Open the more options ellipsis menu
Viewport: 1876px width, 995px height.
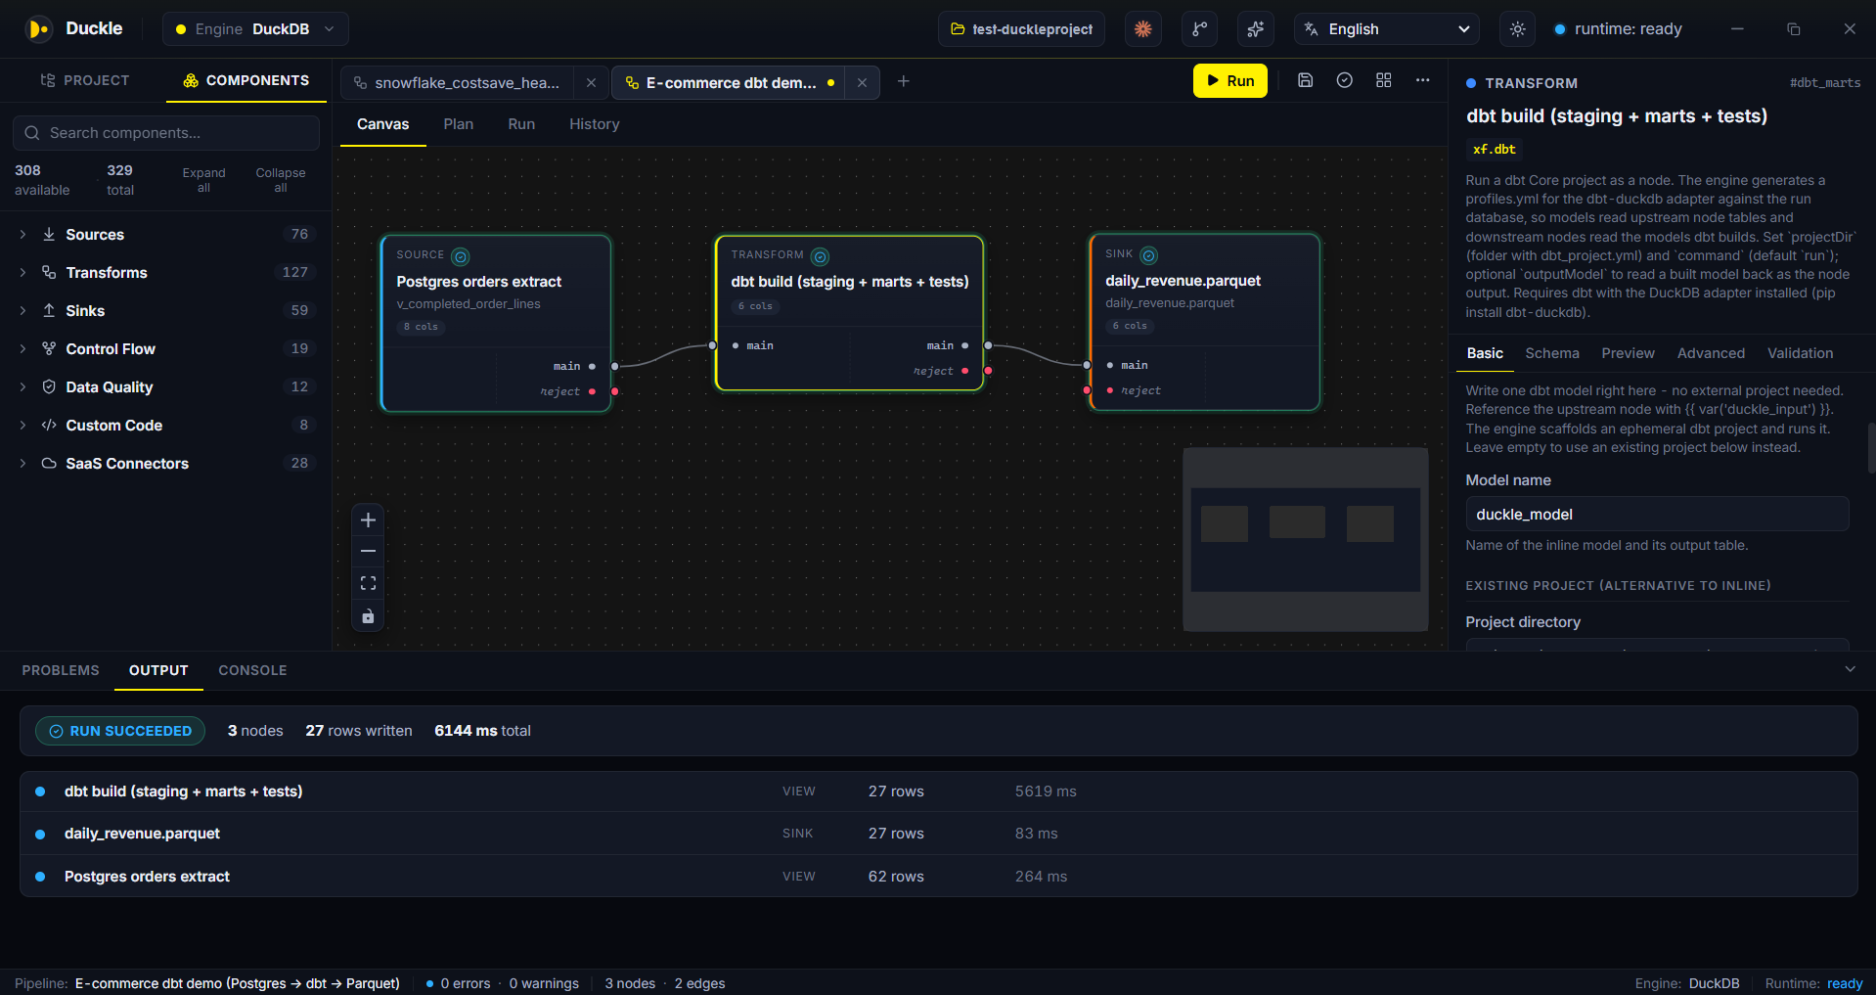click(1422, 80)
